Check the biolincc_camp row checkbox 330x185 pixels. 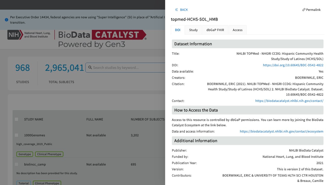coord(16,164)
